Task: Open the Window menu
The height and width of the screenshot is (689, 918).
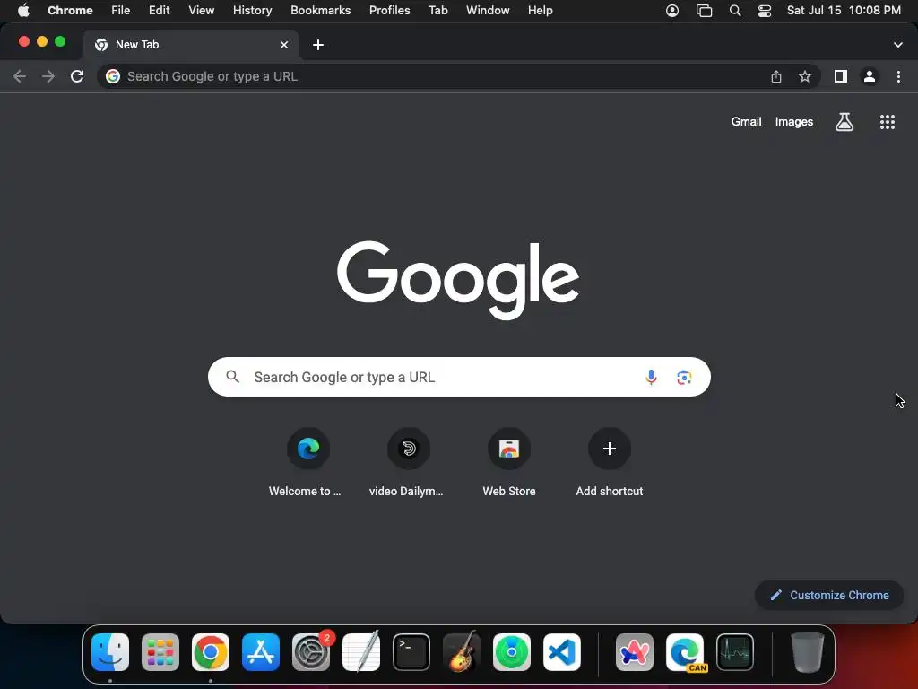Action: (488, 11)
